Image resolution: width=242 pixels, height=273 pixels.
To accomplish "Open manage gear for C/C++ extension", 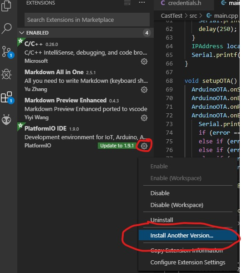I will (144, 61).
